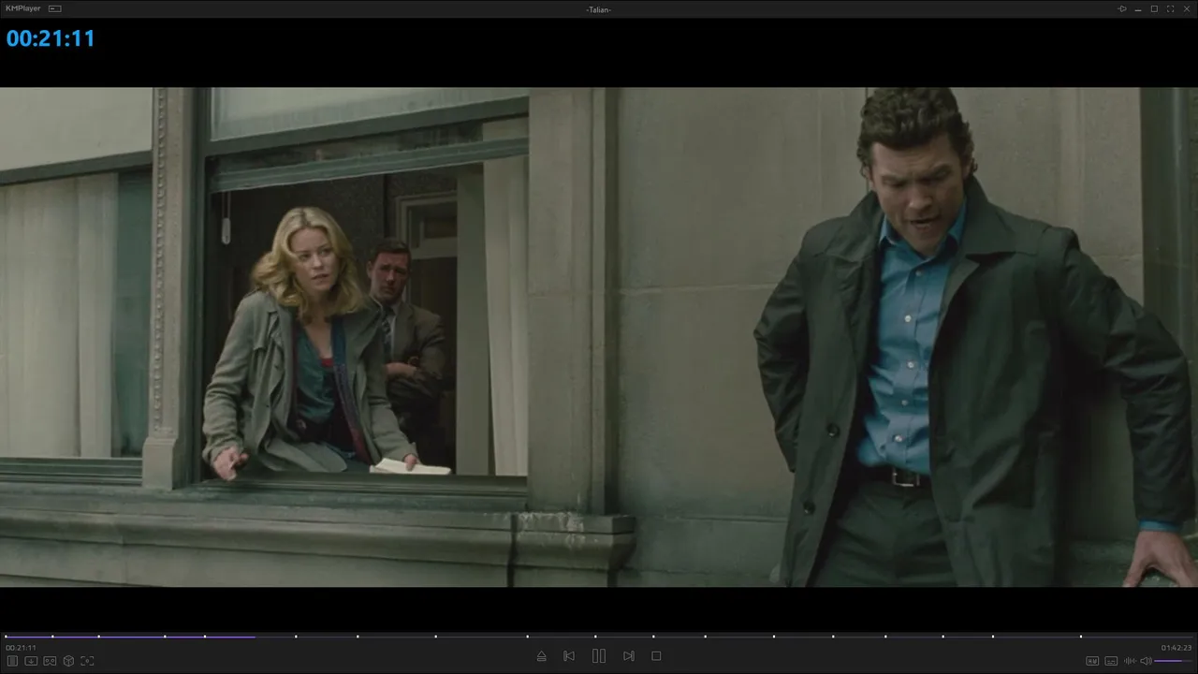1198x674 pixels.
Task: Pin the player window on top
Action: (1122, 8)
